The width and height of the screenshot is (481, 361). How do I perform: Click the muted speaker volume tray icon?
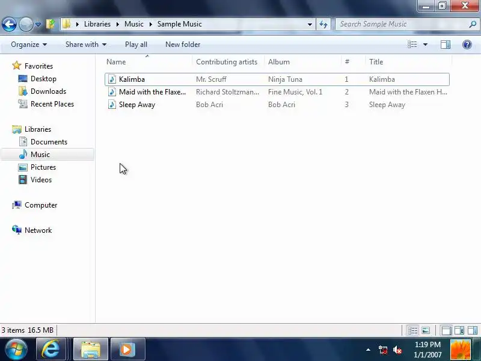click(397, 350)
